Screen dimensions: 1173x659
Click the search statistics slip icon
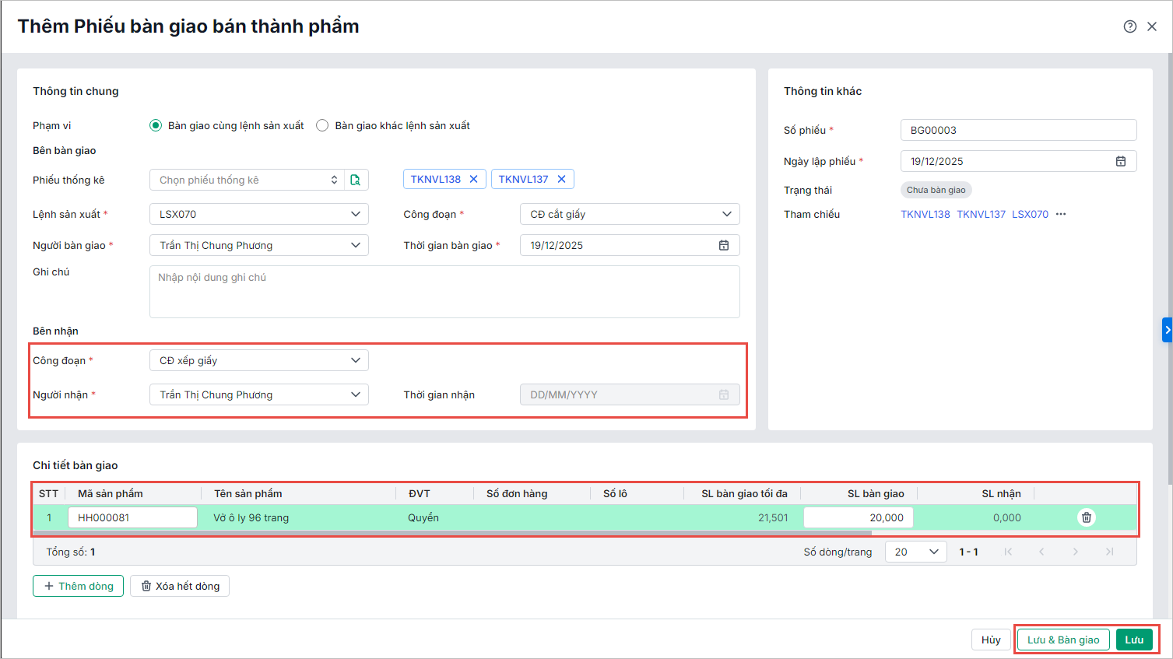[356, 180]
